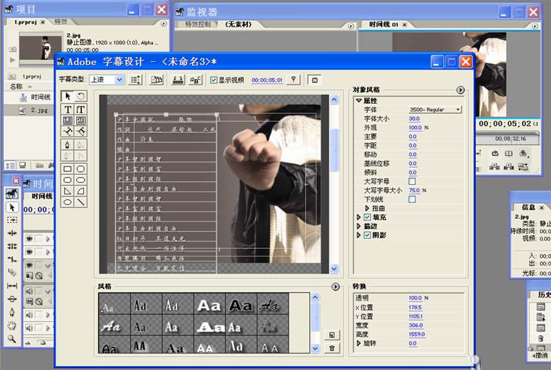Select the Rectangle shape tool
Image resolution: width=551 pixels, height=370 pixels.
point(67,169)
